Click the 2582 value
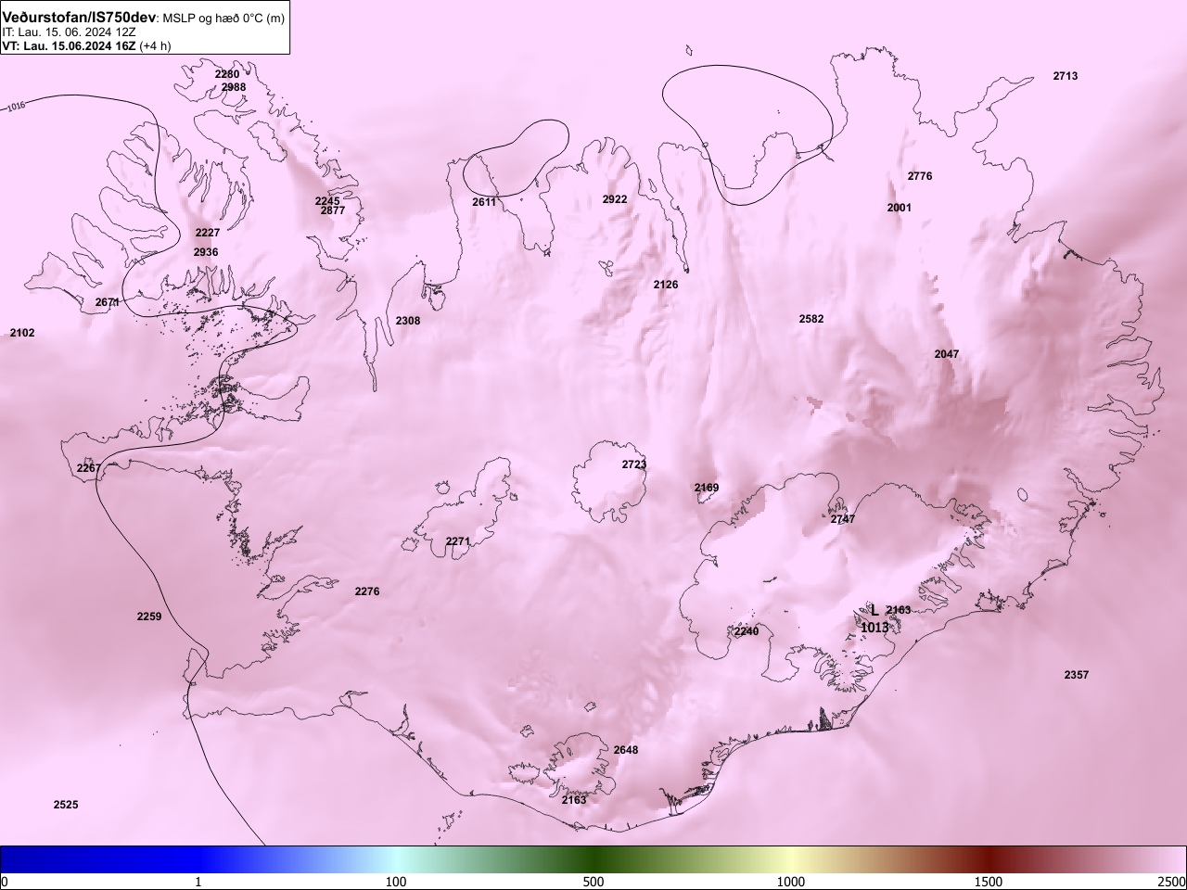Viewport: 1187px width, 890px height. [811, 319]
